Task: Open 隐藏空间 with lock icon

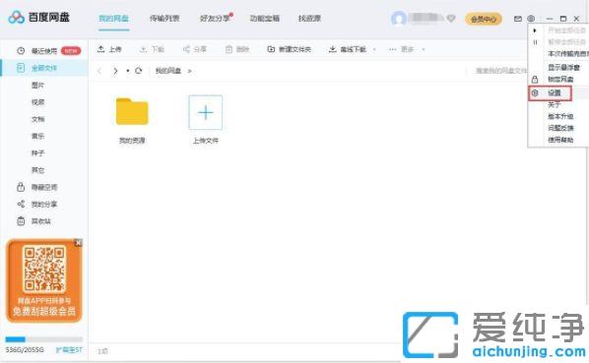Action: coord(37,187)
